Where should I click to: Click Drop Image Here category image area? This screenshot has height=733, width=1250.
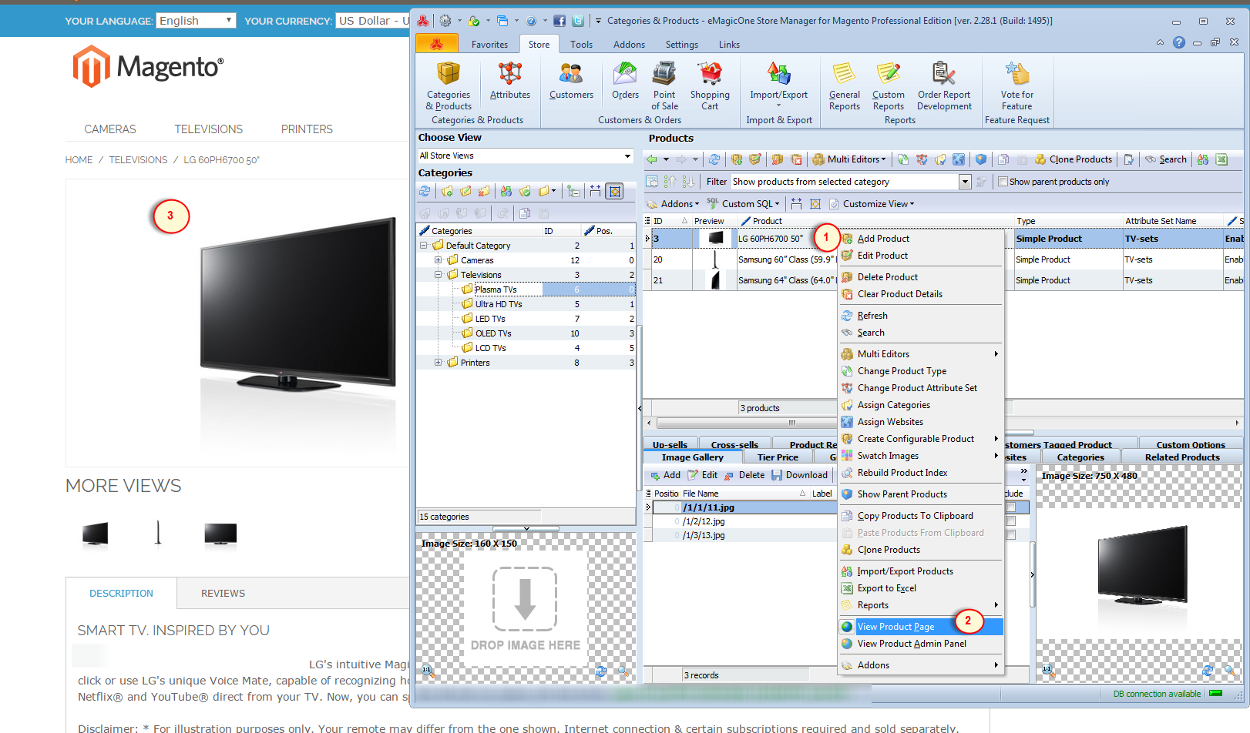click(525, 608)
